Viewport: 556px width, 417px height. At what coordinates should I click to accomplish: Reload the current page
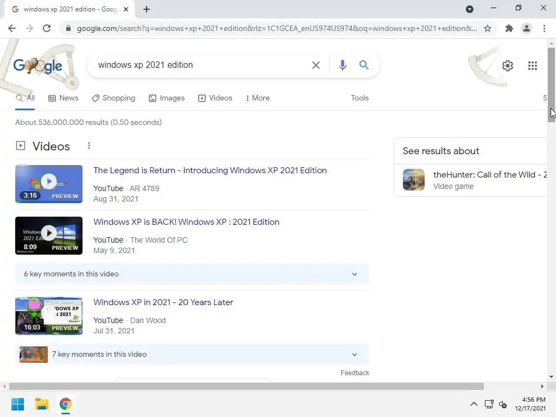[47, 28]
